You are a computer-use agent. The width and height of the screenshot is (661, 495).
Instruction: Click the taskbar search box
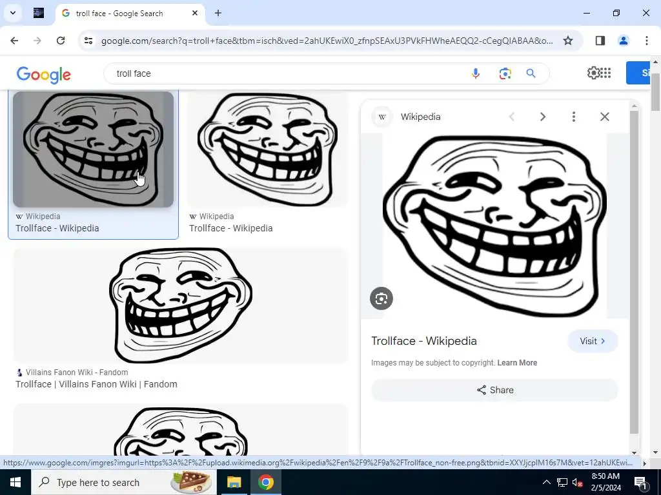pos(124,482)
